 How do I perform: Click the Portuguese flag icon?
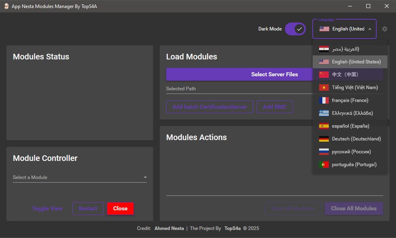(324, 164)
